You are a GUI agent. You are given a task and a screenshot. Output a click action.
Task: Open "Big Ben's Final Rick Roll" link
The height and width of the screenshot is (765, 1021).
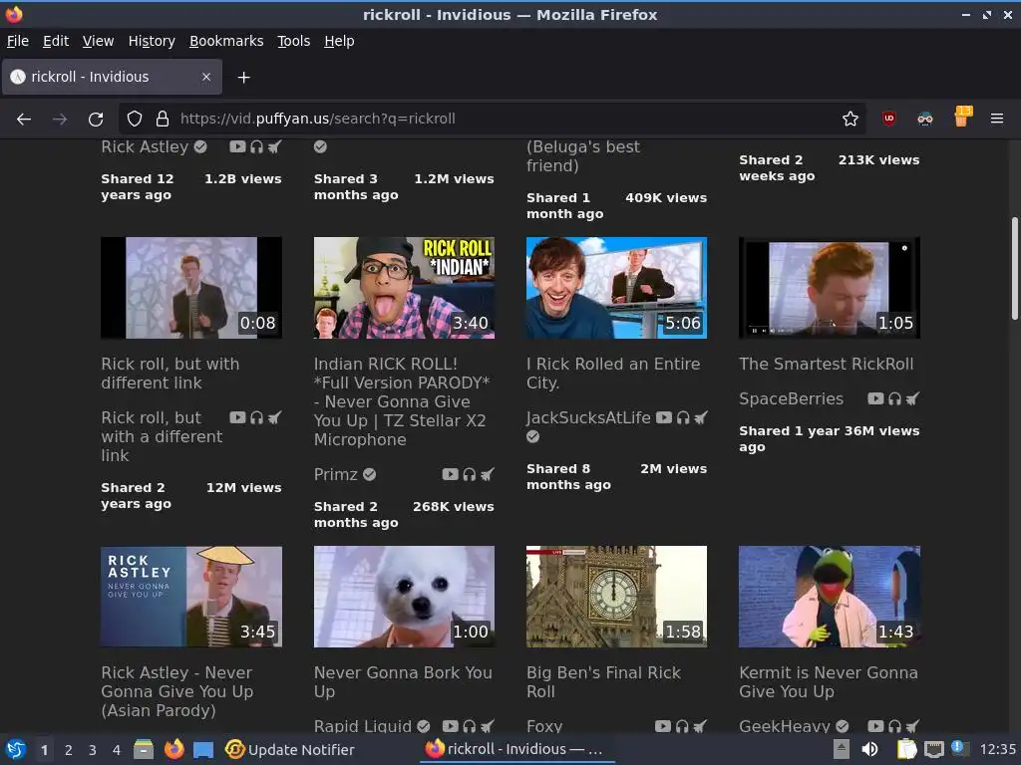[x=603, y=681]
